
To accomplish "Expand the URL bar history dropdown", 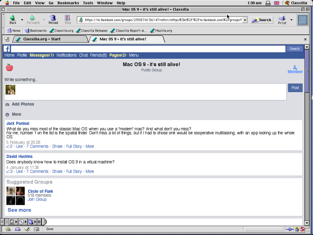I will point(245,20).
